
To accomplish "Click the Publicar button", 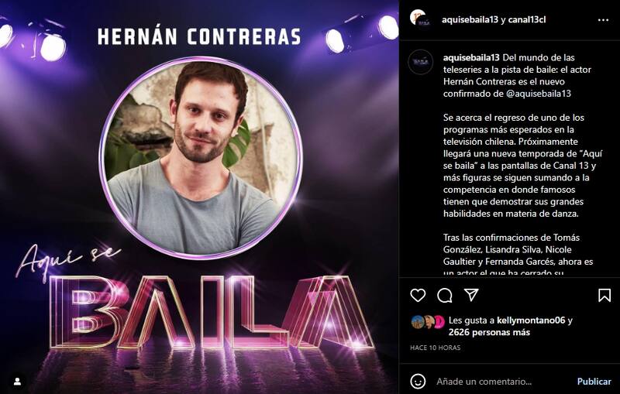I will tap(594, 382).
